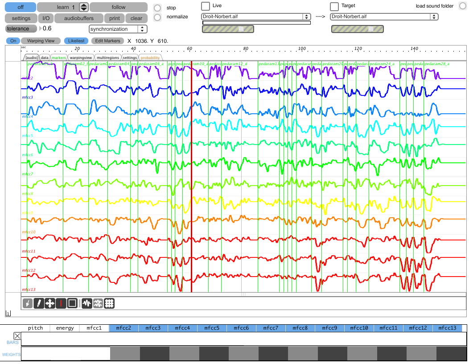The width and height of the screenshot is (469, 364).
Task: Click the Warping View button
Action: pos(41,41)
